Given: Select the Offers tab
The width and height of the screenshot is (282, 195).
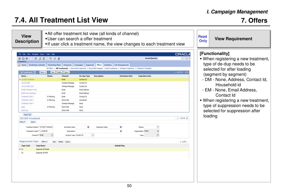Looking at the screenshot, I should 99,65.
